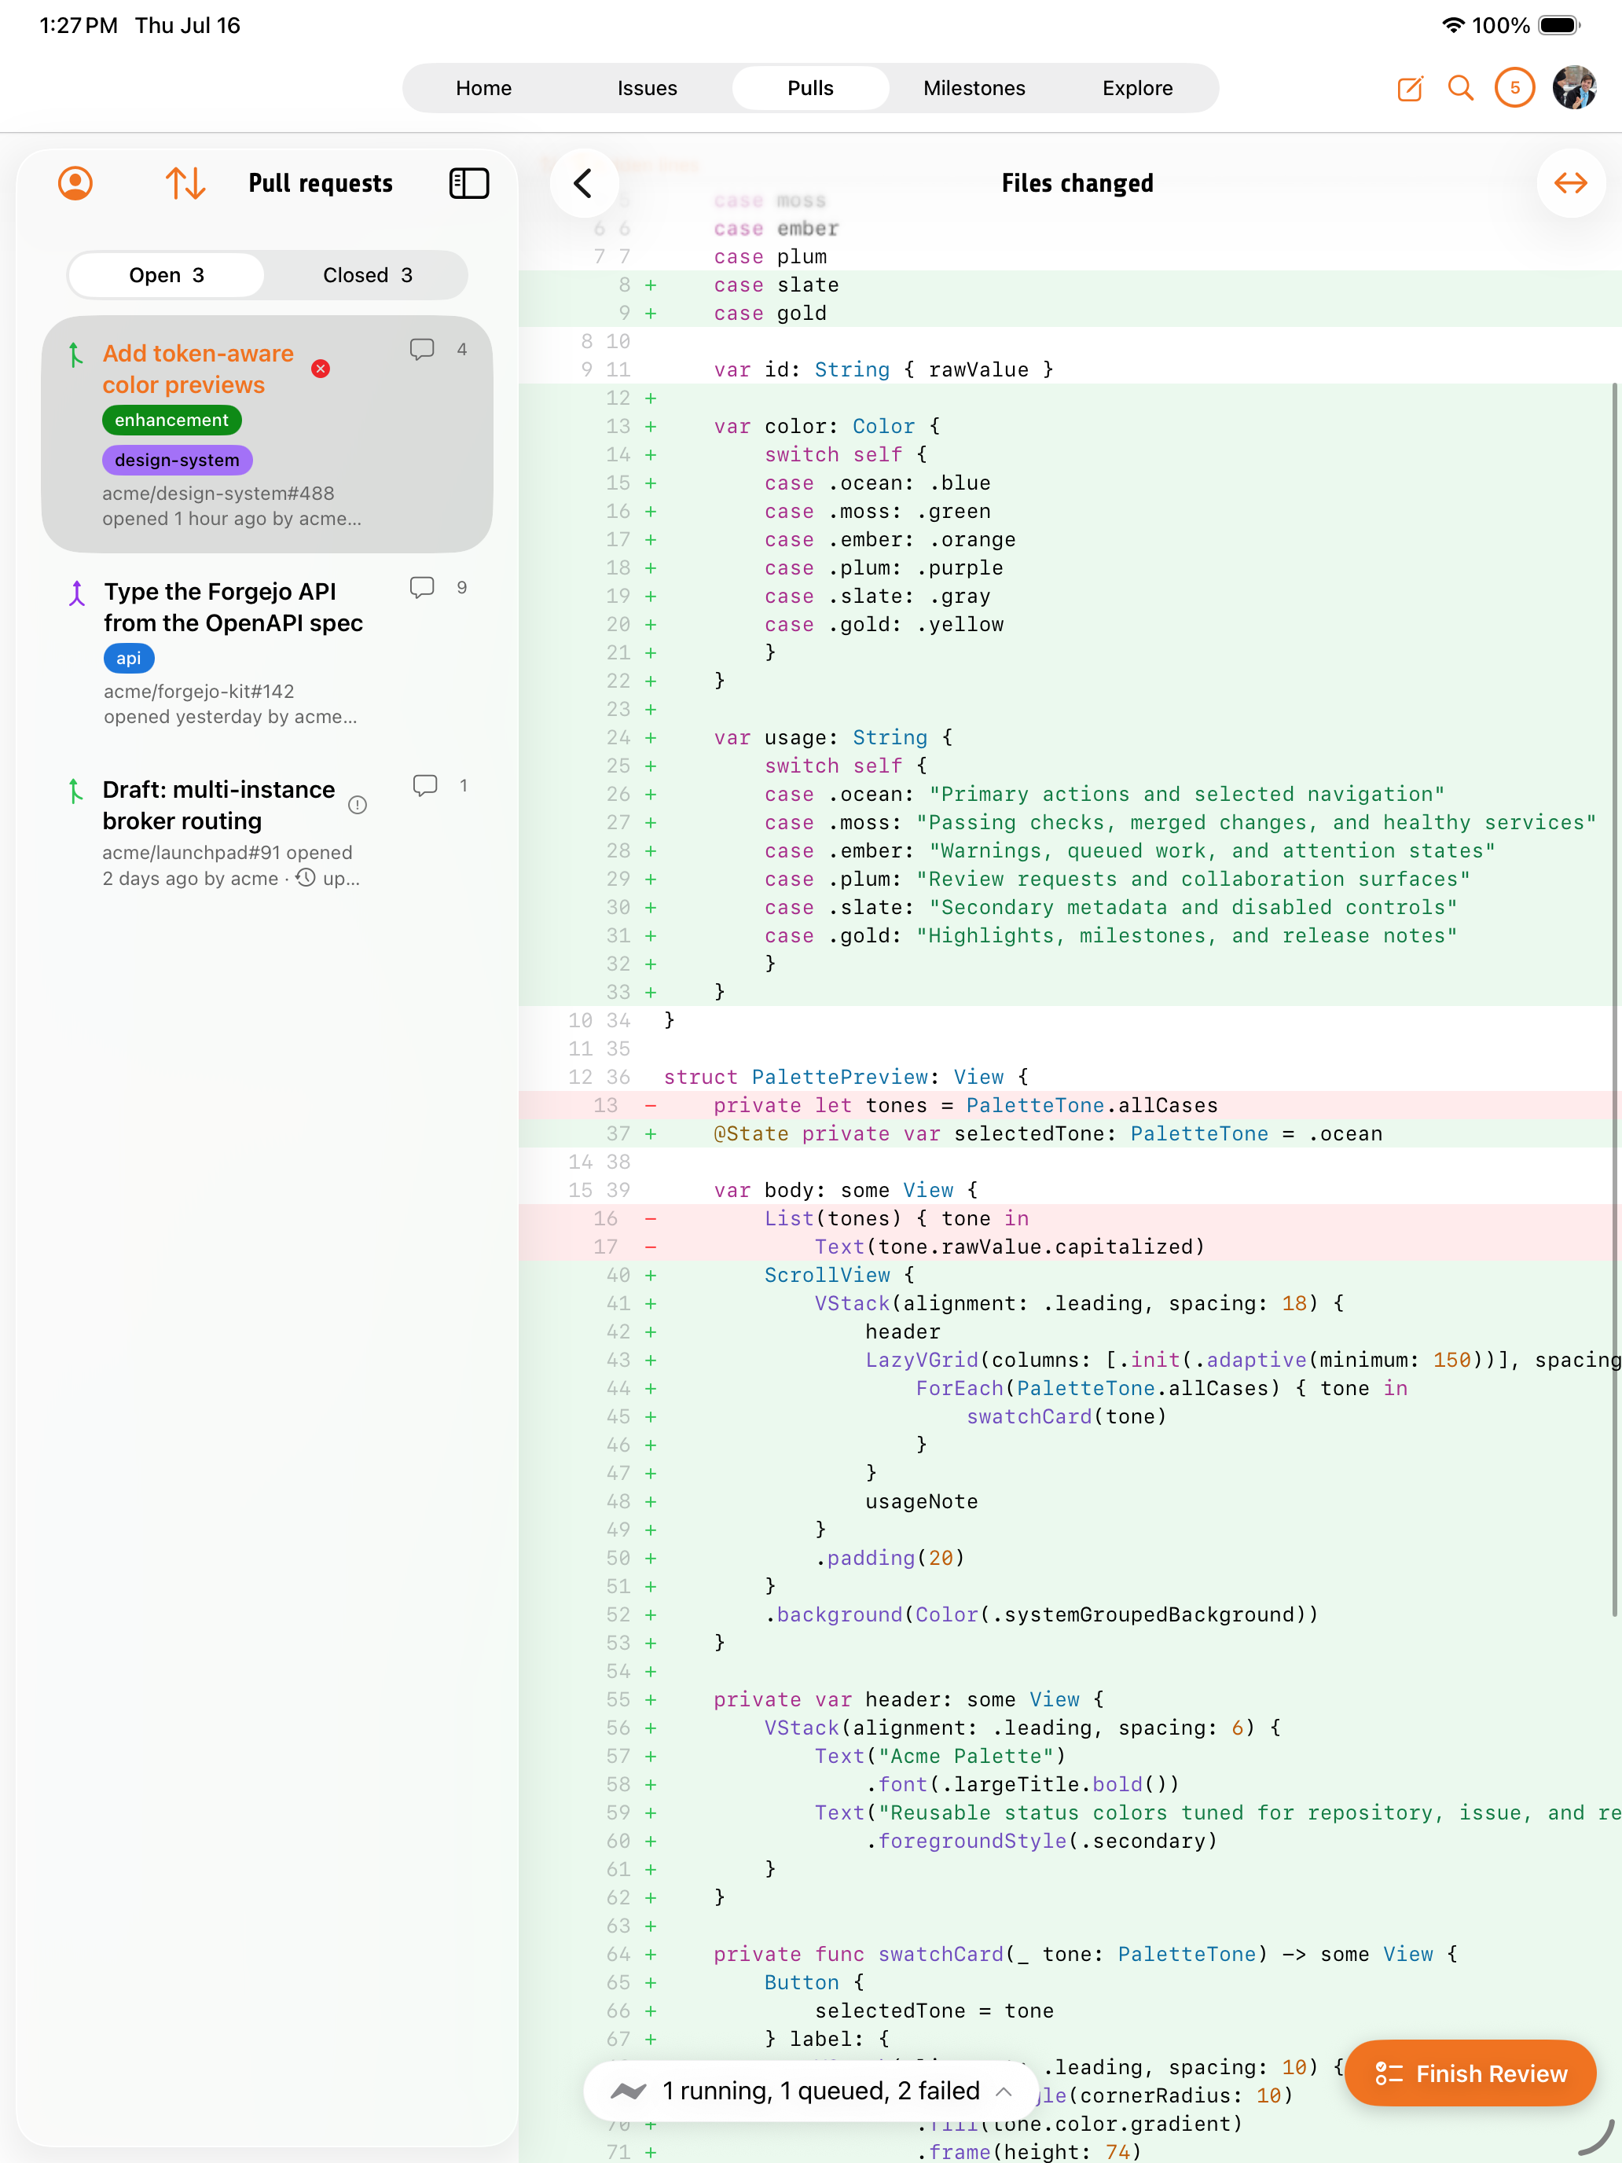The width and height of the screenshot is (1622, 2163).
Task: Tap the workflow activity icon in the status pill
Action: pyautogui.click(x=629, y=2091)
